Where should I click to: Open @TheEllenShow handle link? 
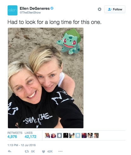[x=30, y=13]
